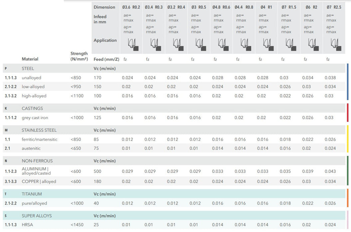Click the "COPPER | alloyed" material name
Viewport: 351px width, 232px height.
click(39, 182)
